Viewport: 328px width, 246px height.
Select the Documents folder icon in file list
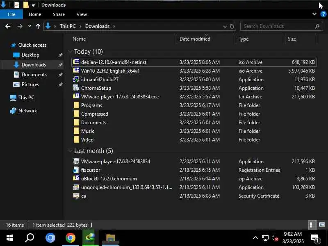tap(76, 122)
